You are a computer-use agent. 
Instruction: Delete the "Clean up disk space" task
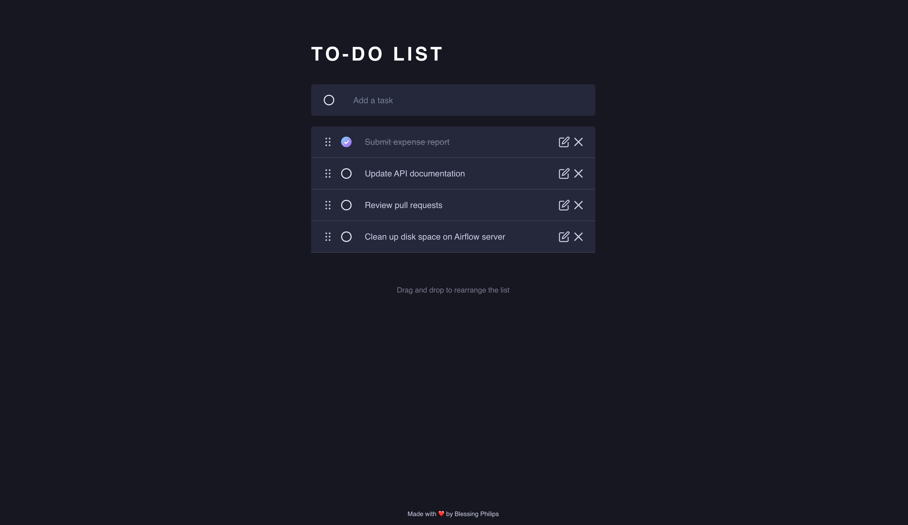(579, 236)
